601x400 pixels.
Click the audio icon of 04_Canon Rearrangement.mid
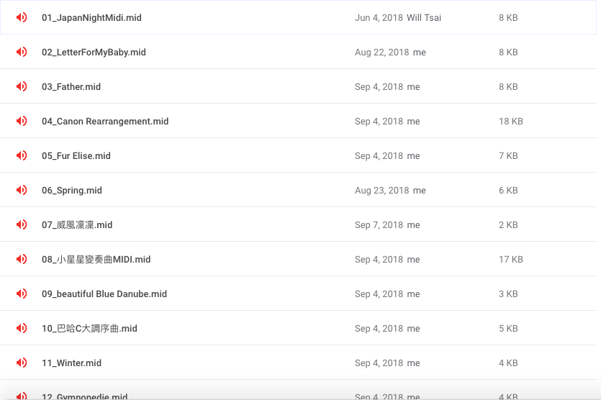22,121
